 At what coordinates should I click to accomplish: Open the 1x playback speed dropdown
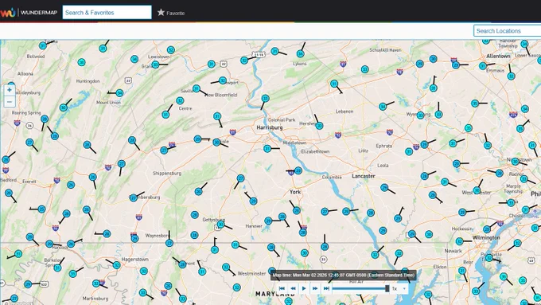tap(399, 288)
